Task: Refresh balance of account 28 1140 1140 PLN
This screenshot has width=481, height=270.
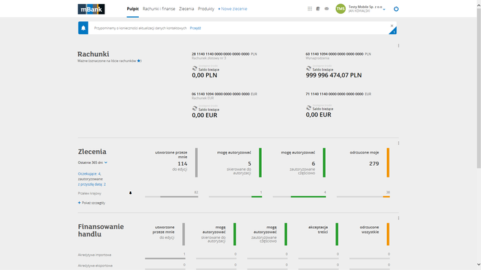Action: click(194, 69)
